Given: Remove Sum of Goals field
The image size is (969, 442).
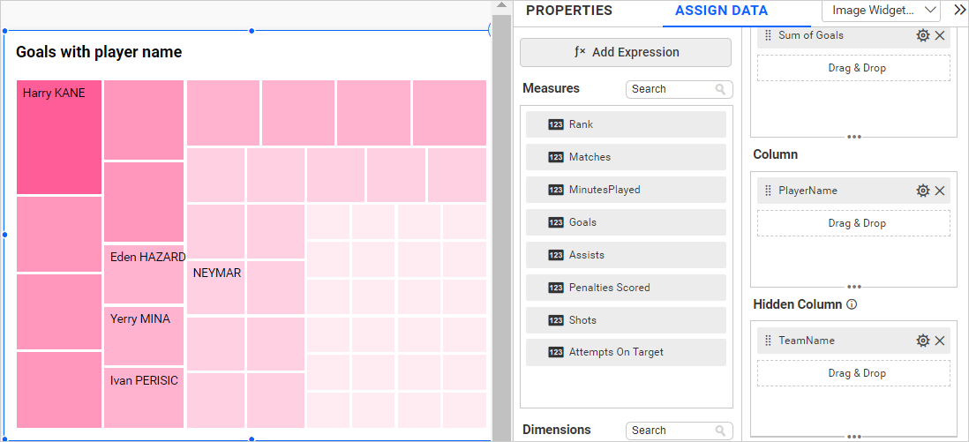Looking at the screenshot, I should pyautogui.click(x=940, y=35).
